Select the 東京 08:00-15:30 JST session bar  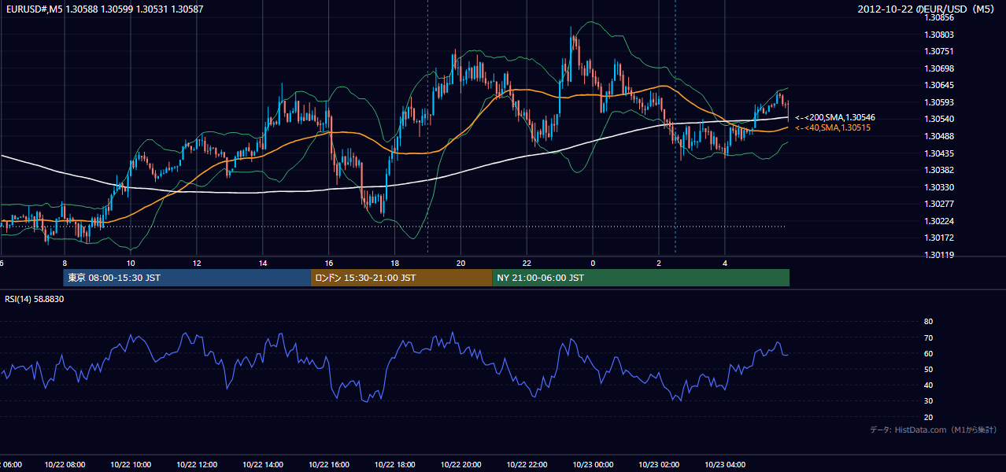187,278
